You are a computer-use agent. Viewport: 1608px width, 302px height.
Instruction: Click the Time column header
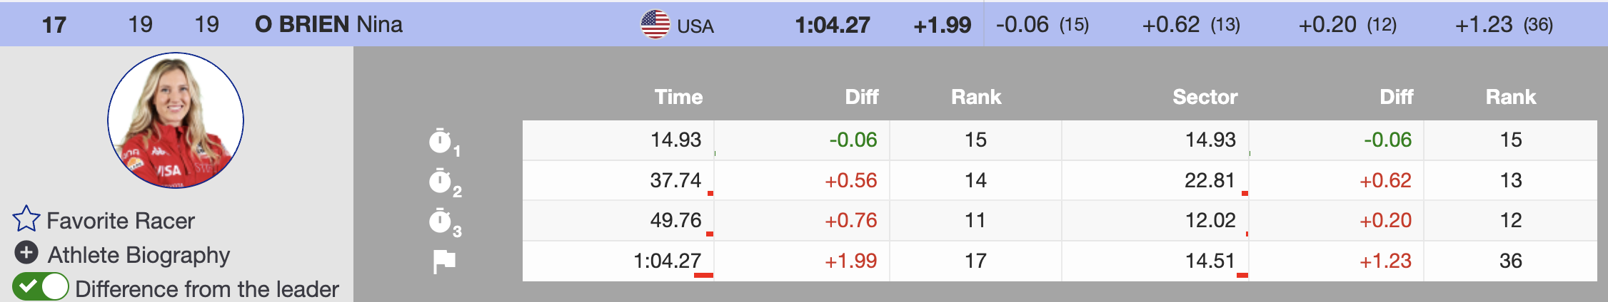click(x=678, y=97)
